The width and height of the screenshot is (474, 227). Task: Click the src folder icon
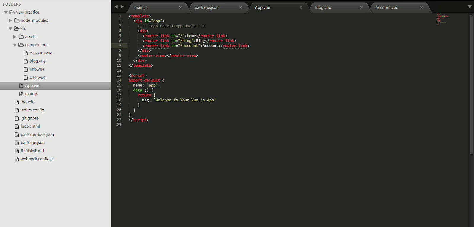tap(17, 28)
